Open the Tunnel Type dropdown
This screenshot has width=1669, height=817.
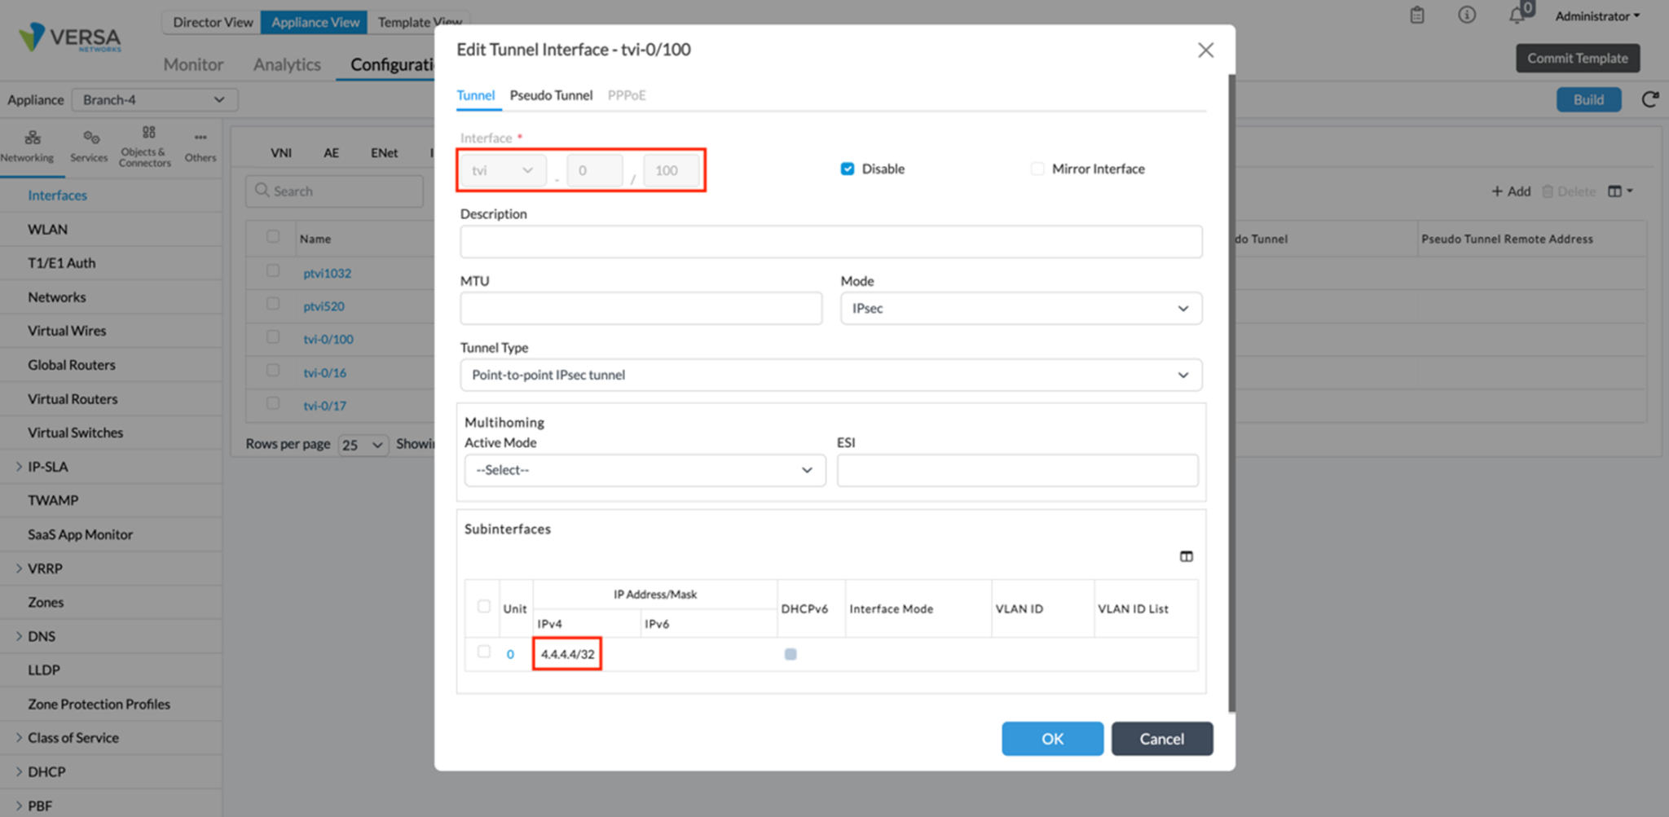830,375
